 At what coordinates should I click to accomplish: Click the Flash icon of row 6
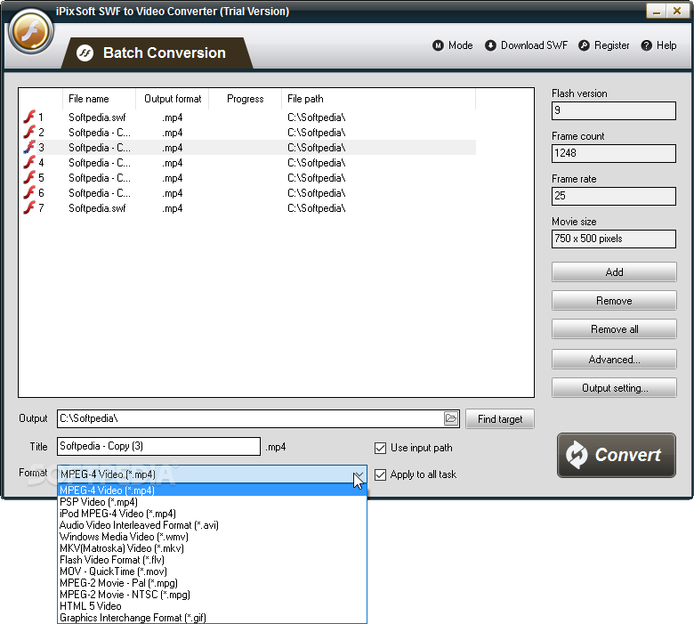click(29, 192)
